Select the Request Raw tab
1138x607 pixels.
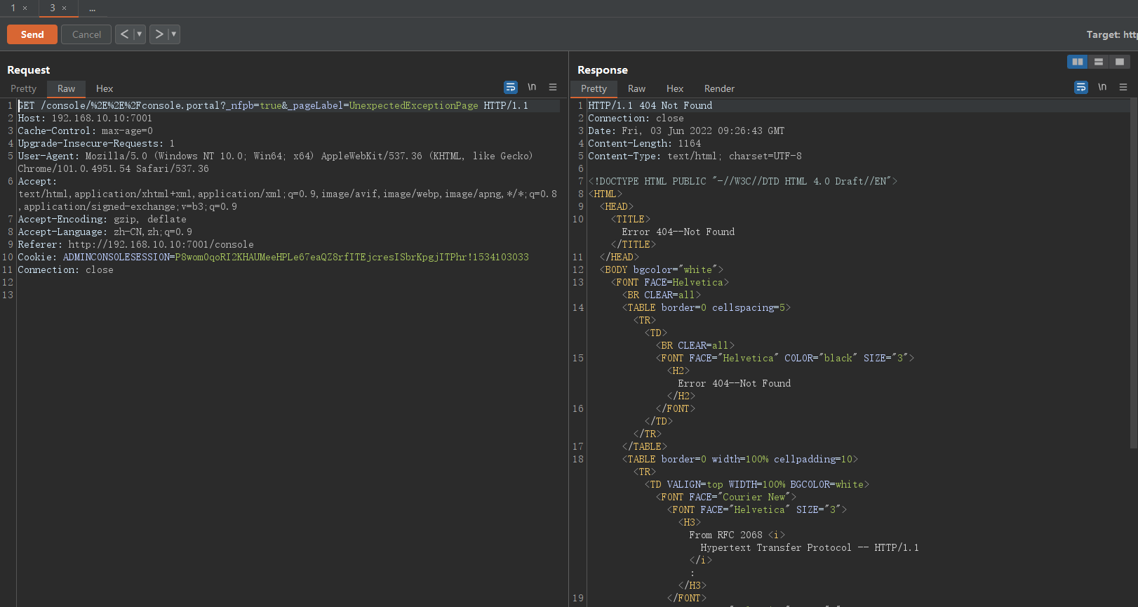pos(66,88)
